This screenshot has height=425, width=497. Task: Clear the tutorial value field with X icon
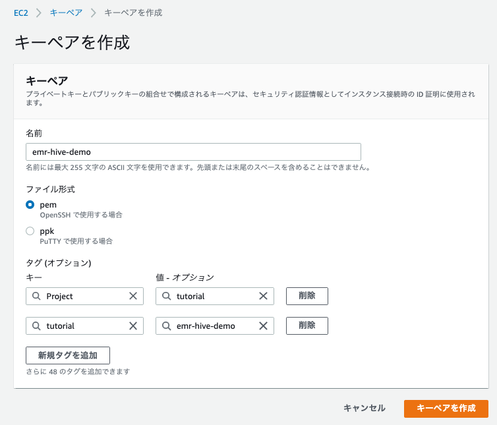[263, 296]
